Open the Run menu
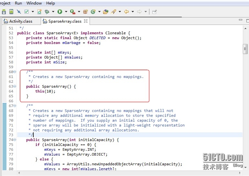Image resolution: width=249 pixels, height=176 pixels. pos(18,3)
